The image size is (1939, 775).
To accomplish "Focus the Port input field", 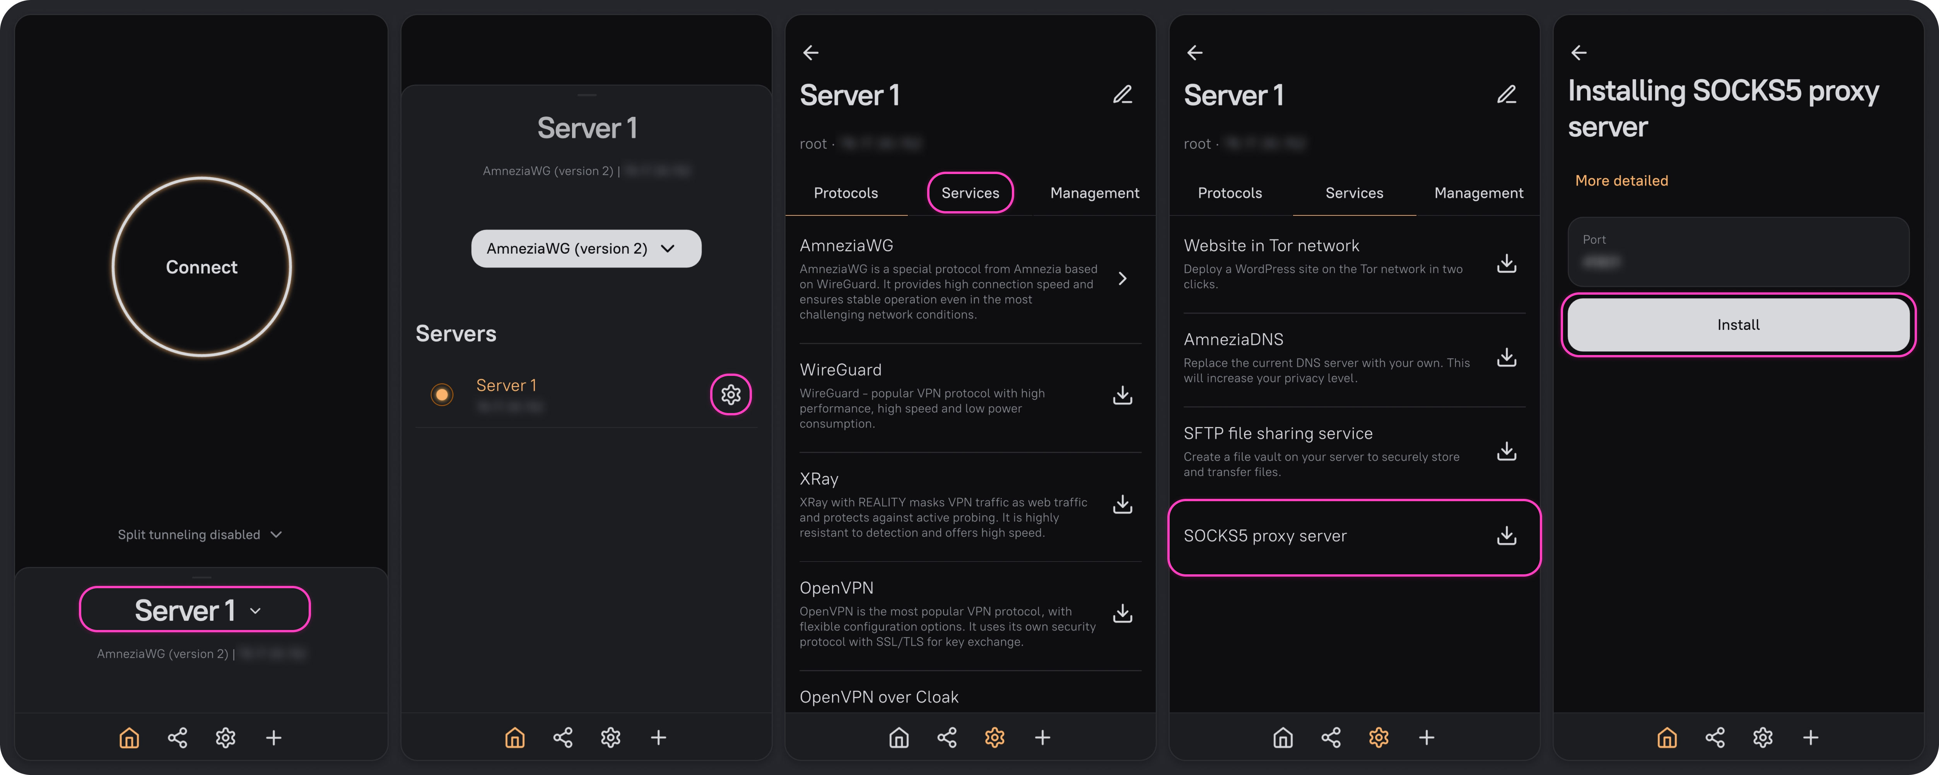I will tap(1738, 251).
